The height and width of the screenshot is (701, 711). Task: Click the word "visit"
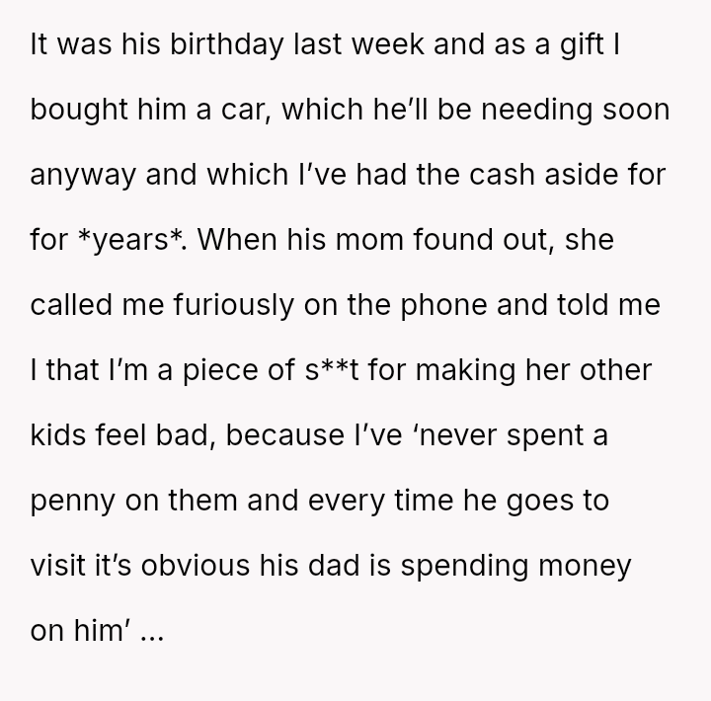click(56, 566)
